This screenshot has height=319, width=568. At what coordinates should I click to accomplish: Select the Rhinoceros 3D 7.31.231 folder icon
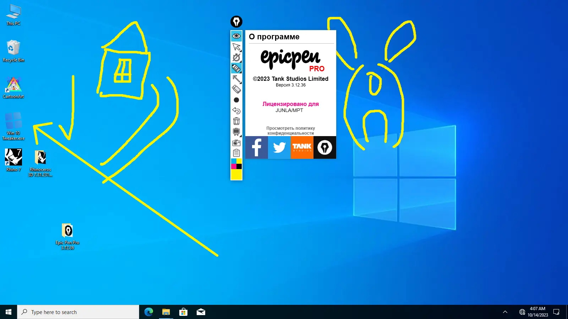pyautogui.click(x=40, y=163)
